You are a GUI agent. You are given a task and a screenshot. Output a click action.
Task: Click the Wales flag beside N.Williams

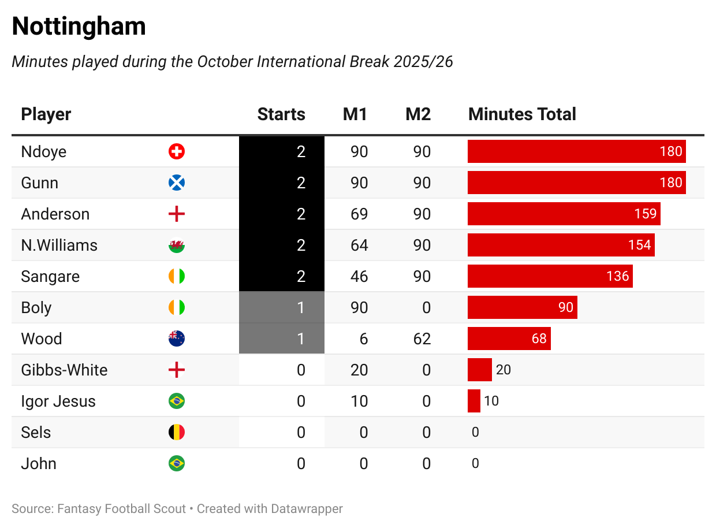(176, 246)
